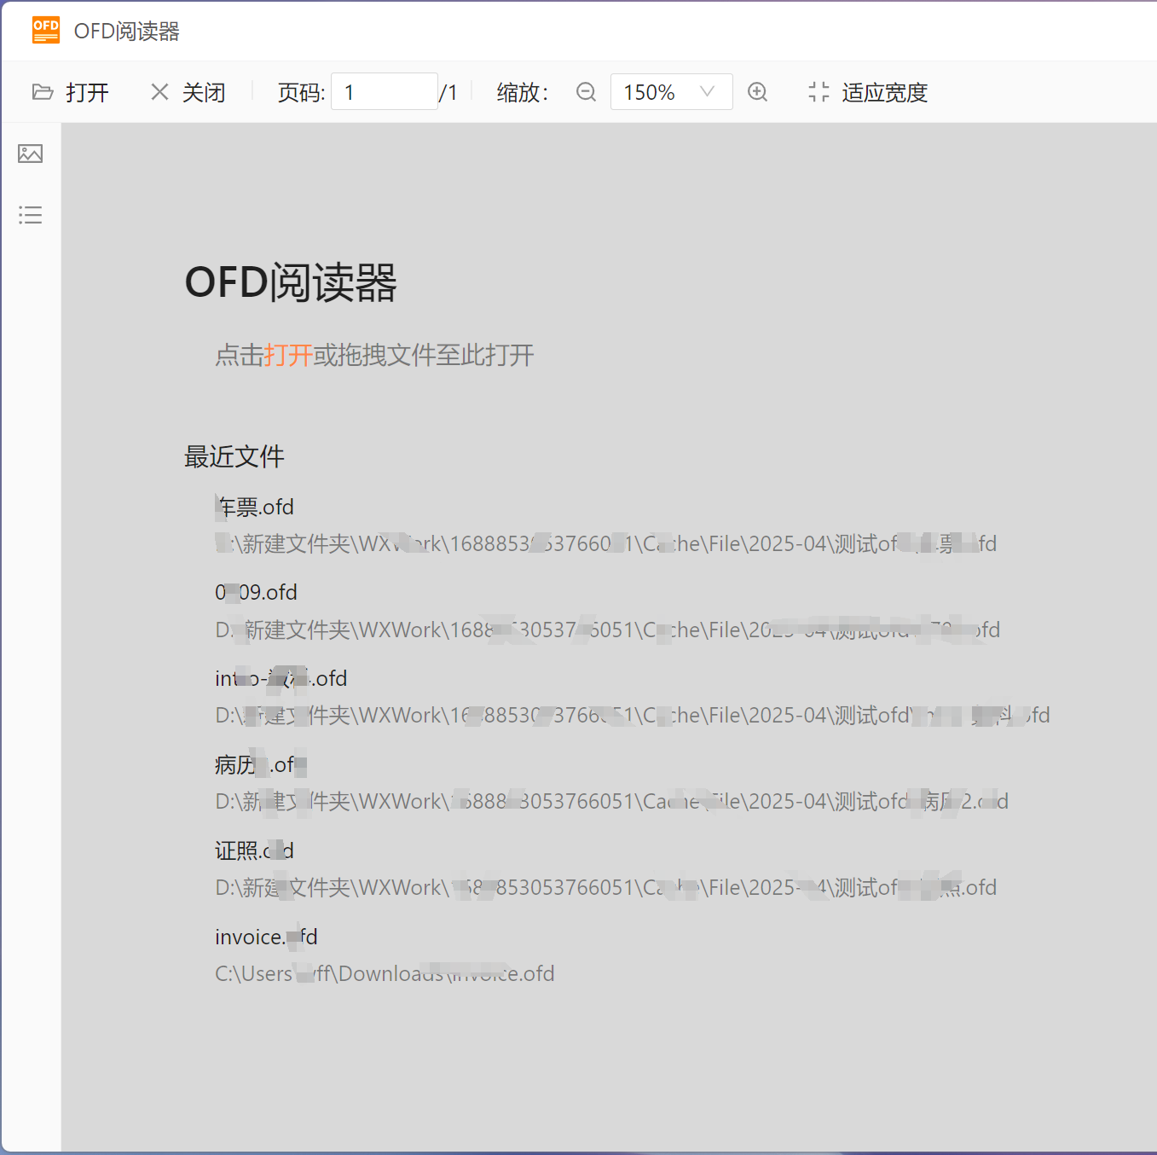Image resolution: width=1157 pixels, height=1155 pixels.
Task: Zoom in using the plus magnifier icon
Action: click(x=757, y=91)
